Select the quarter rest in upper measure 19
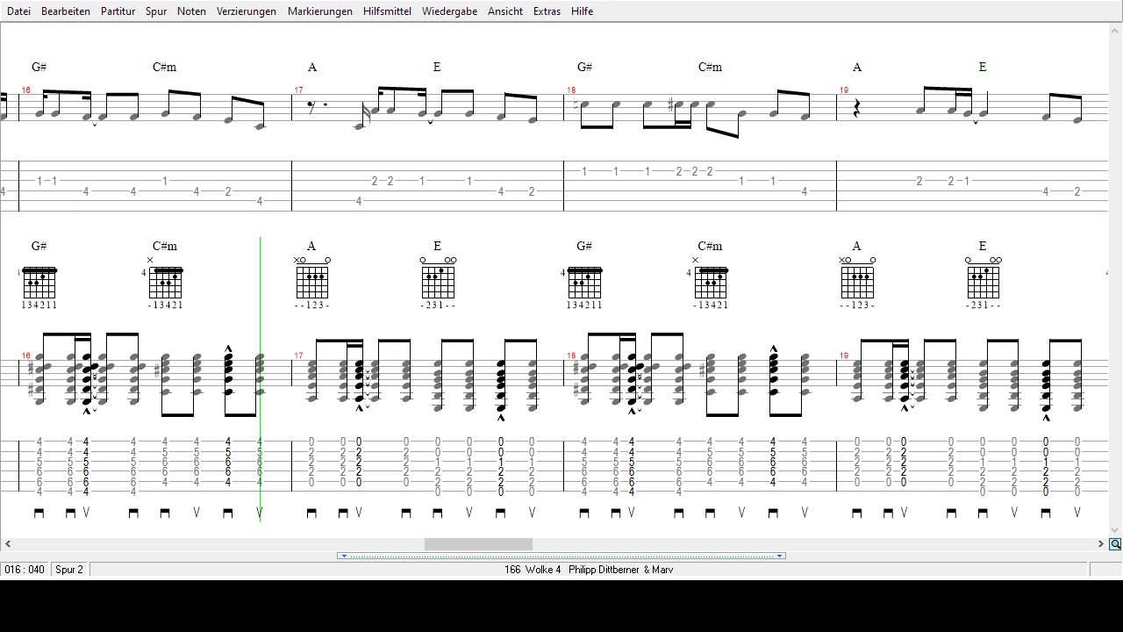Viewport: 1123px width, 632px height. (x=858, y=109)
